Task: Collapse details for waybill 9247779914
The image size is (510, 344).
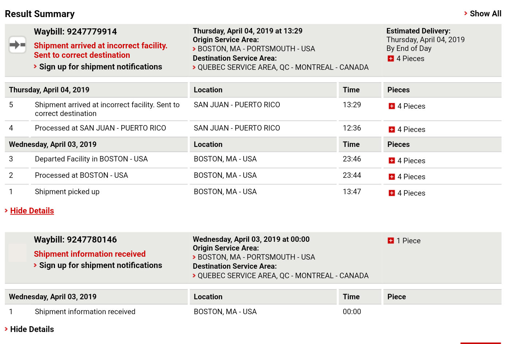Action: tap(32, 211)
